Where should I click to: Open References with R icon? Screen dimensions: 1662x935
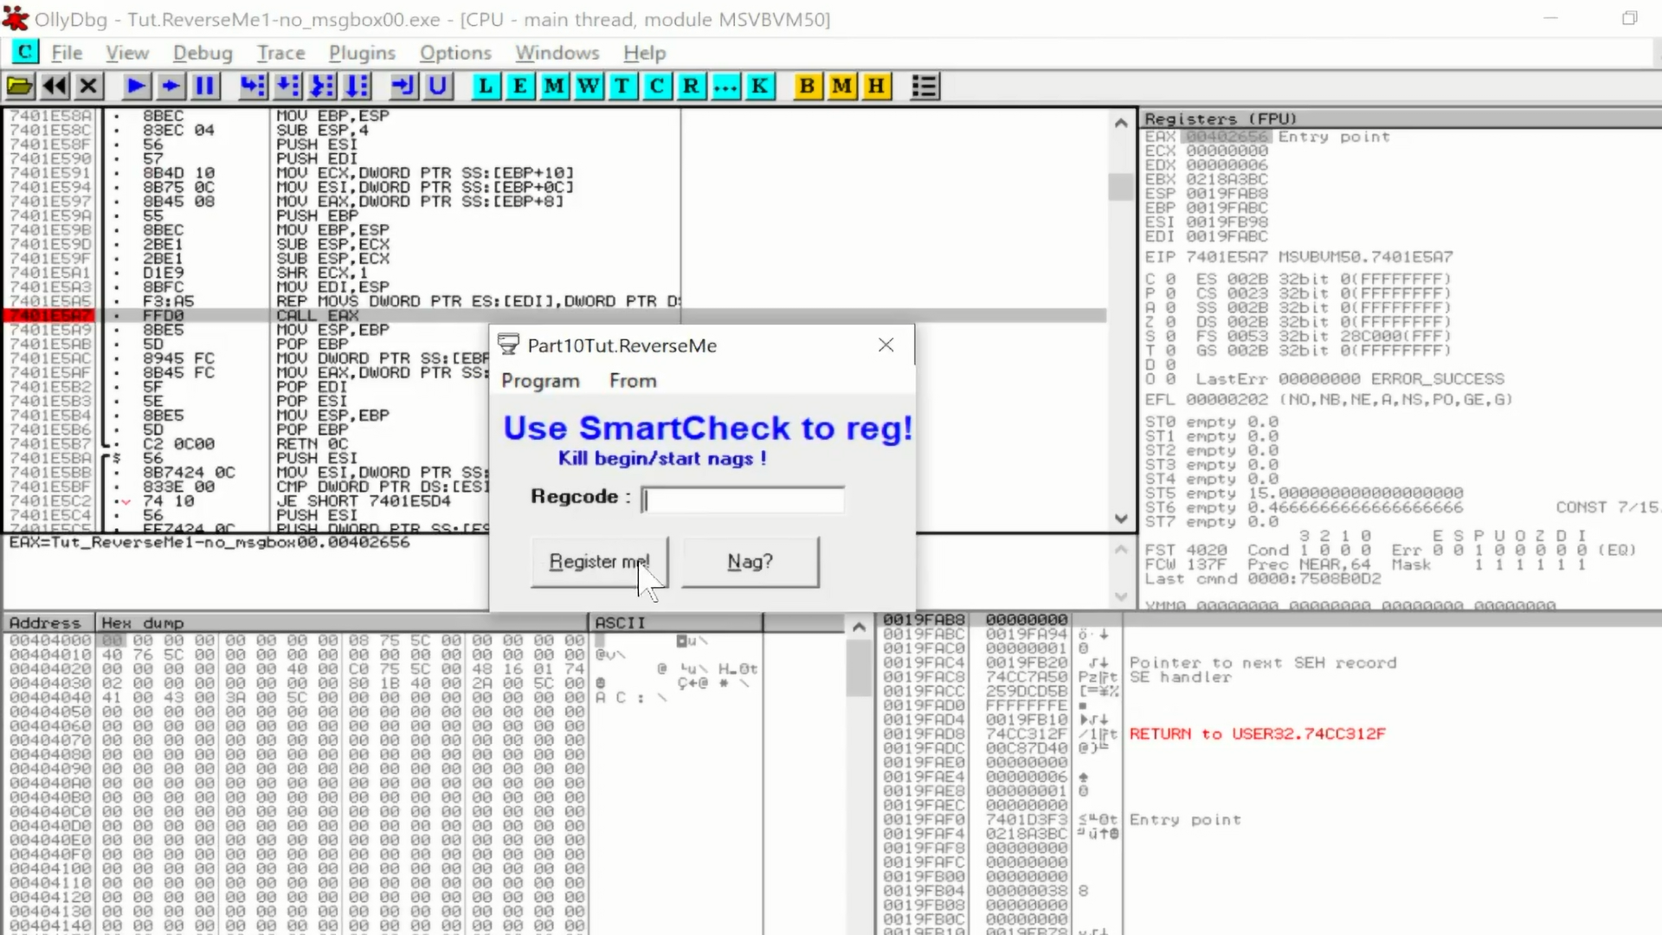click(x=691, y=86)
